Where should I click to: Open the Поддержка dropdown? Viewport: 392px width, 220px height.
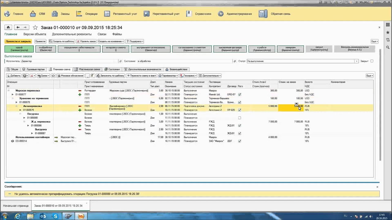(134, 41)
